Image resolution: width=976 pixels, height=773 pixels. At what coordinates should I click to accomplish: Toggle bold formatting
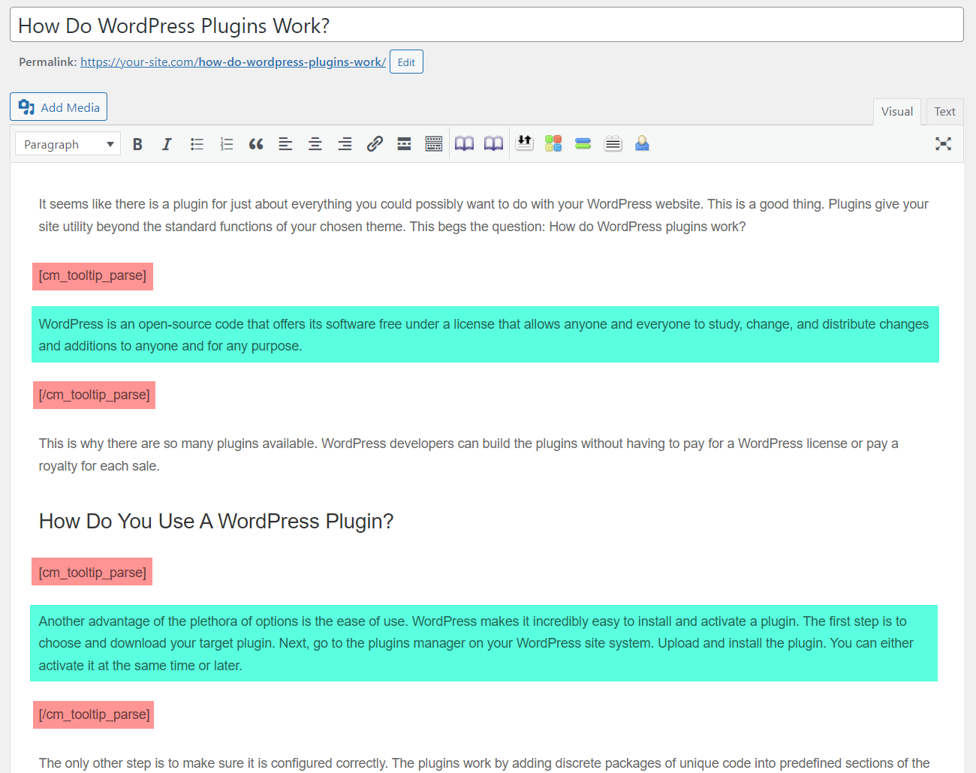tap(137, 144)
